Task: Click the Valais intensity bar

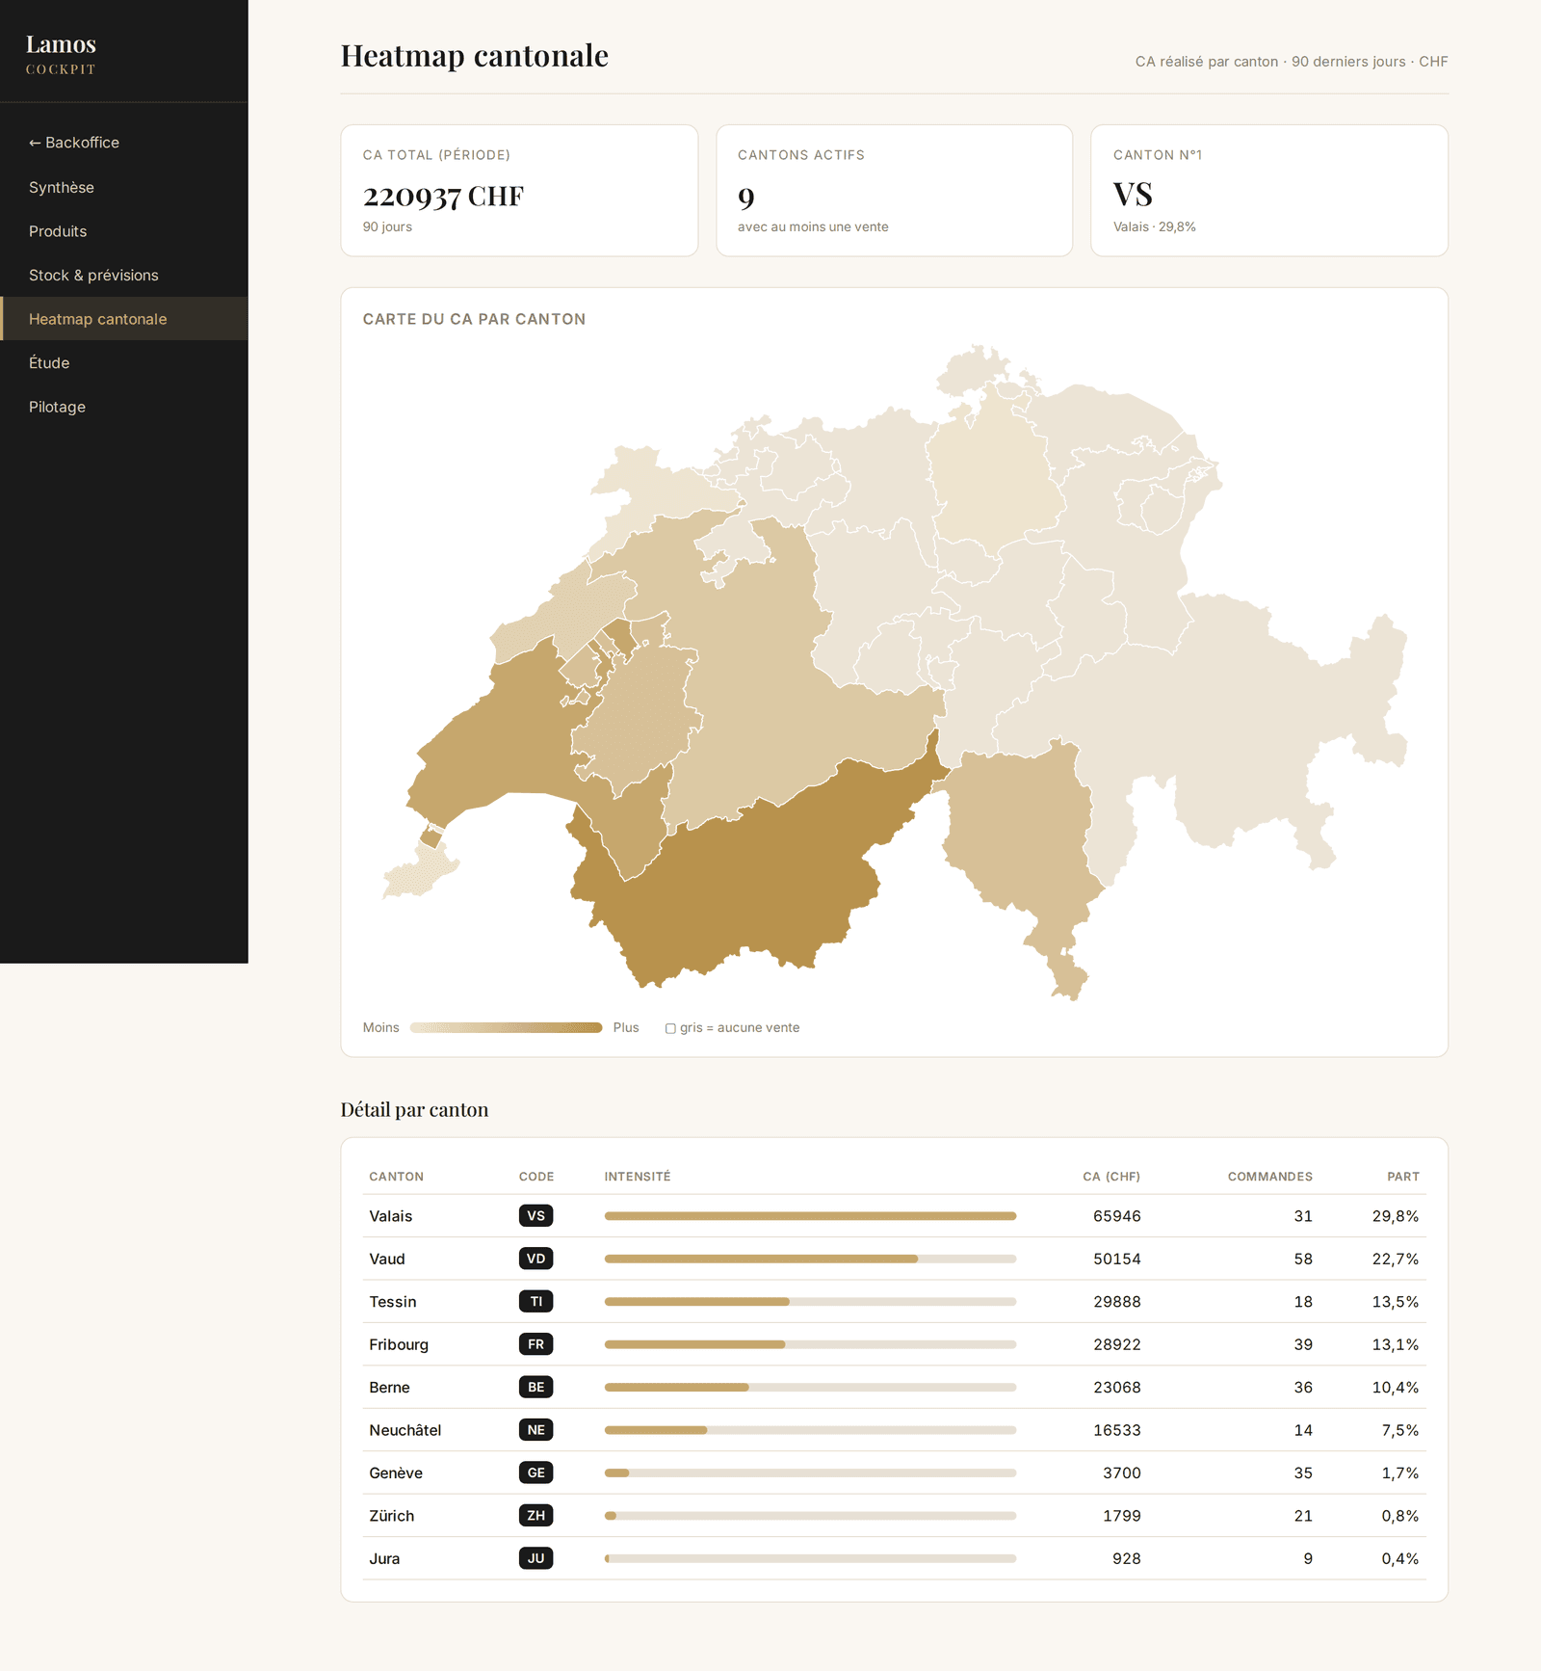Action: click(x=810, y=1216)
